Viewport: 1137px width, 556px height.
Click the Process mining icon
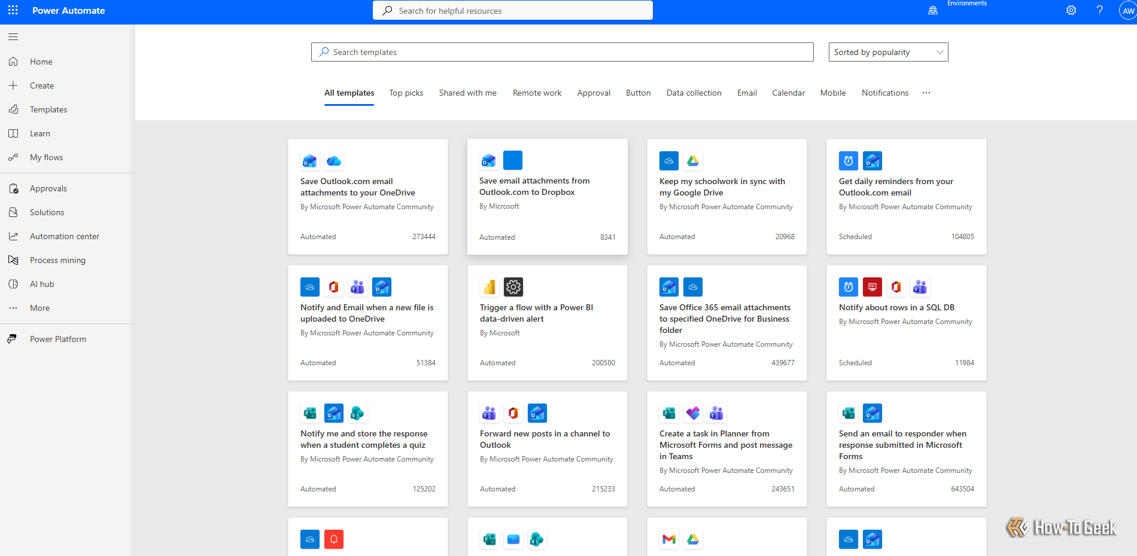click(x=13, y=260)
